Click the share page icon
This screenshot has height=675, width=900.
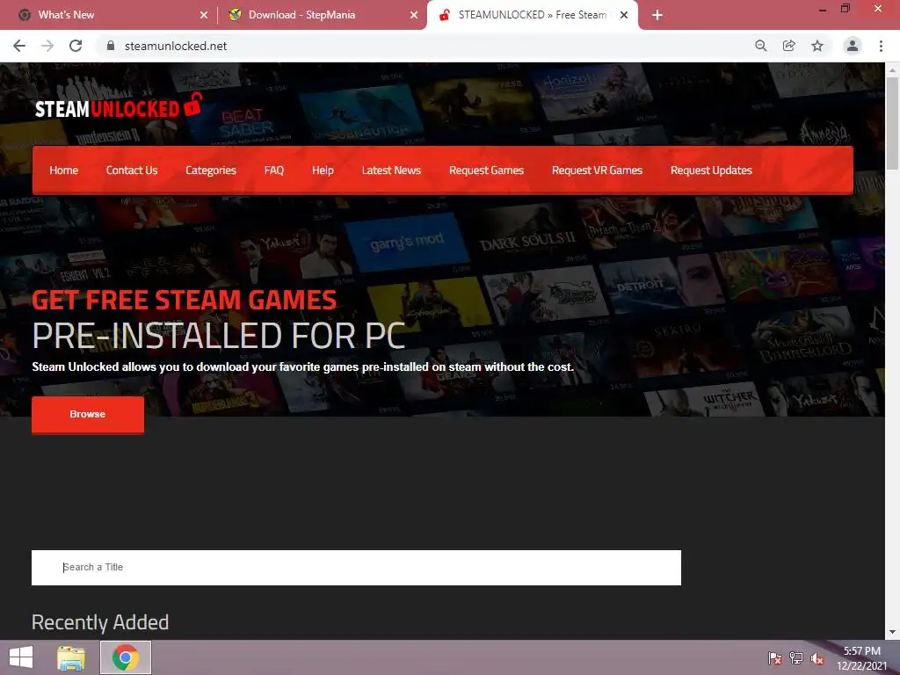788,46
